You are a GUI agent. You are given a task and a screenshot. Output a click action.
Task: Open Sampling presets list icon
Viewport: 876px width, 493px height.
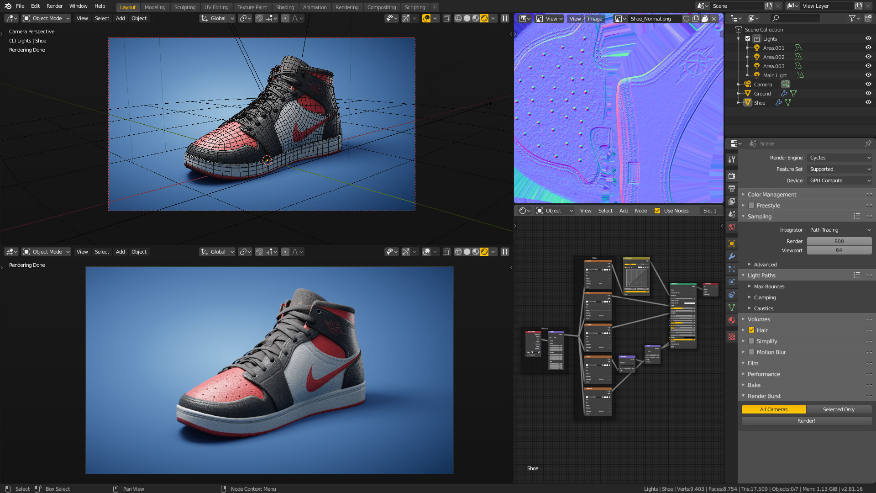[x=857, y=216]
